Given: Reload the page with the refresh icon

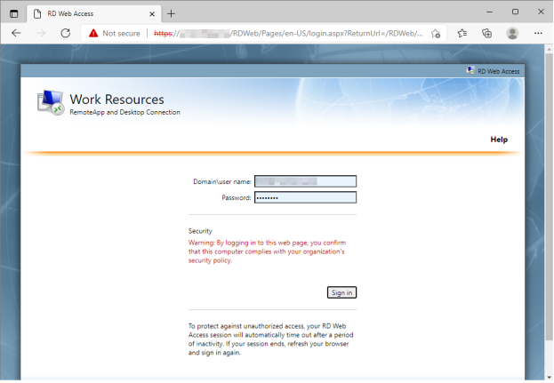Looking at the screenshot, I should click(x=66, y=33).
